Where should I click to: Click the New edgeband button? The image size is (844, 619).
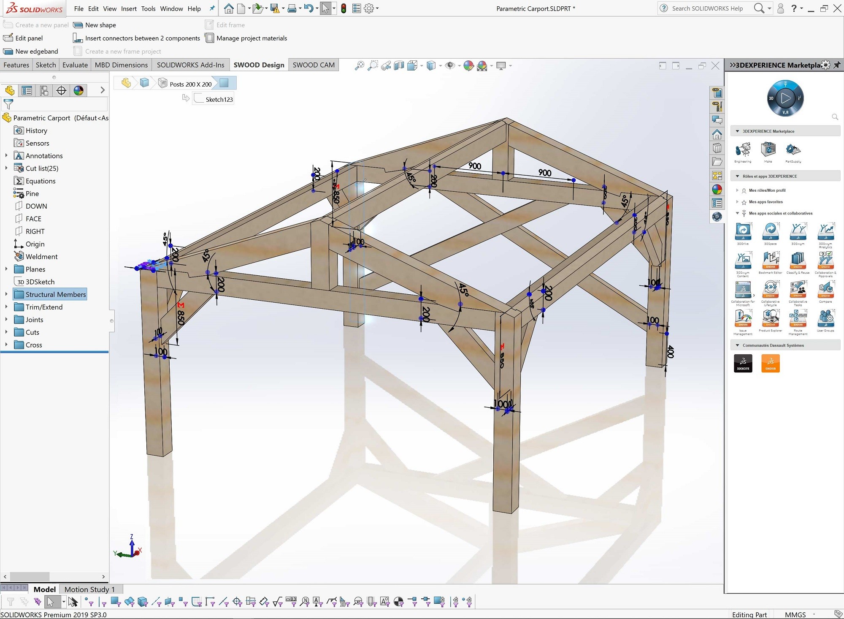pos(31,52)
